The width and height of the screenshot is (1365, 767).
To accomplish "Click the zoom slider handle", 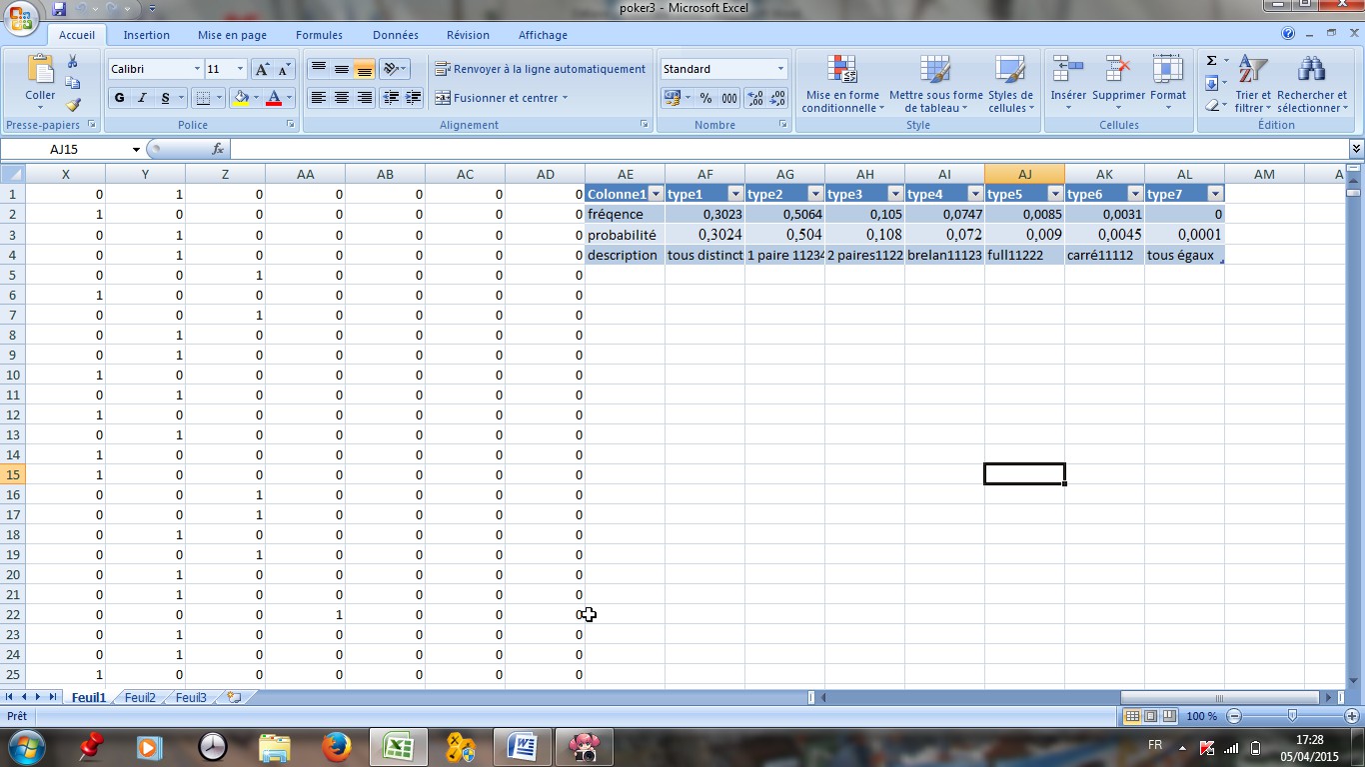I will [x=1292, y=716].
